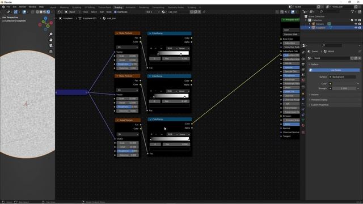The width and height of the screenshot is (363, 204).
Task: Click the properties panel search field
Action: point(331,45)
